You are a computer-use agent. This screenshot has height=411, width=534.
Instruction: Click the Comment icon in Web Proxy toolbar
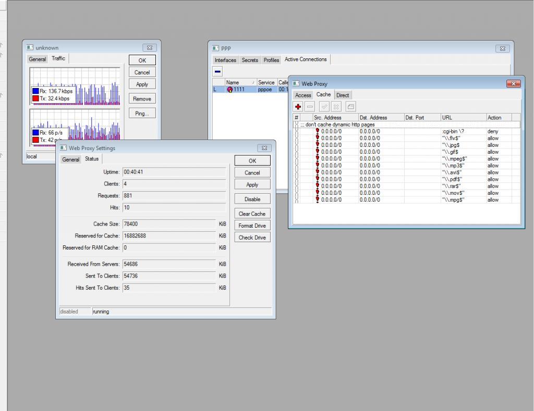tap(350, 106)
